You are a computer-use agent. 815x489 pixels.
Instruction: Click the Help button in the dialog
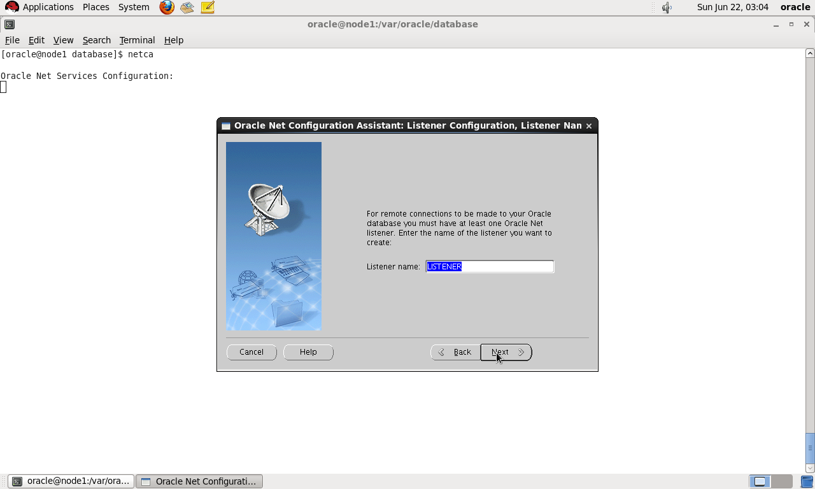click(x=308, y=352)
